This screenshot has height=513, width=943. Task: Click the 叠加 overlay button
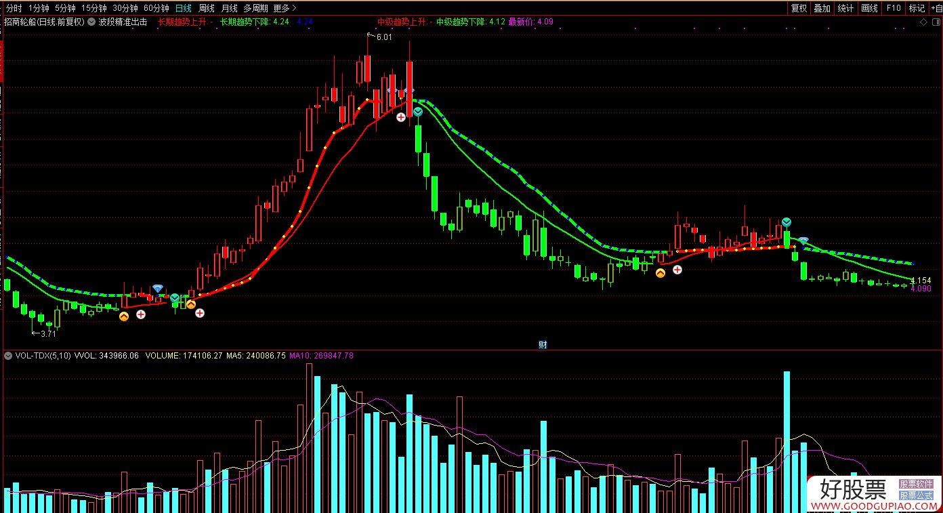(x=822, y=8)
